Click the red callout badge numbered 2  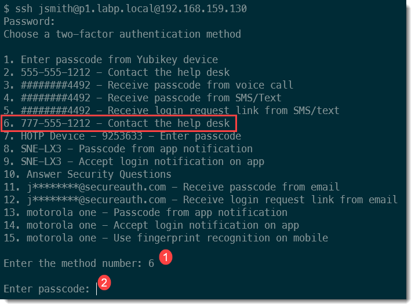pyautogui.click(x=104, y=283)
